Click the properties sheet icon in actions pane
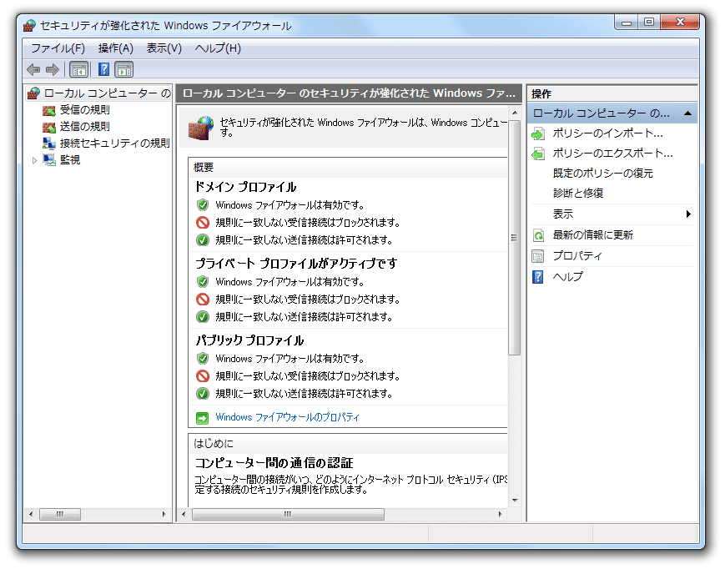The height and width of the screenshot is (569, 725). pos(538,256)
